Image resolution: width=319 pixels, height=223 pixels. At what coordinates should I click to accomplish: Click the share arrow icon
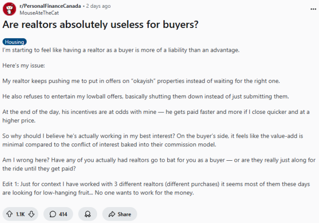coord(112,214)
